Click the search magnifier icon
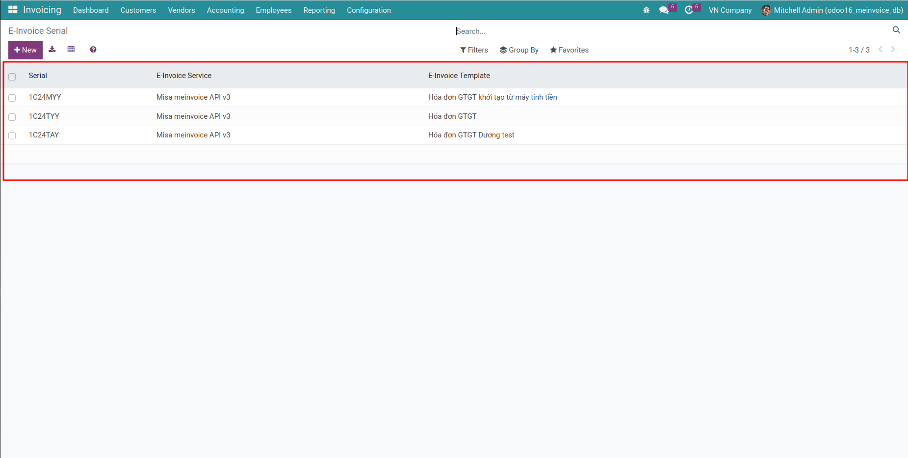The image size is (908, 458). tap(896, 30)
